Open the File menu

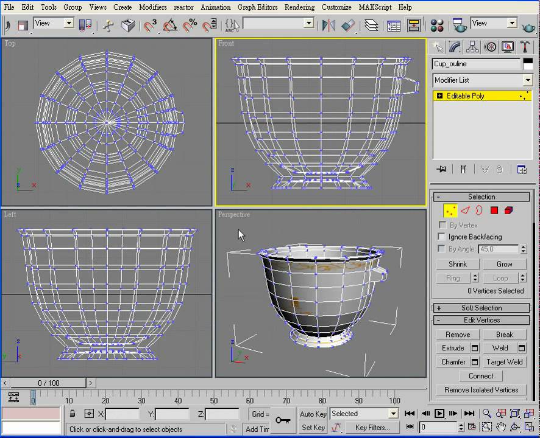point(9,7)
